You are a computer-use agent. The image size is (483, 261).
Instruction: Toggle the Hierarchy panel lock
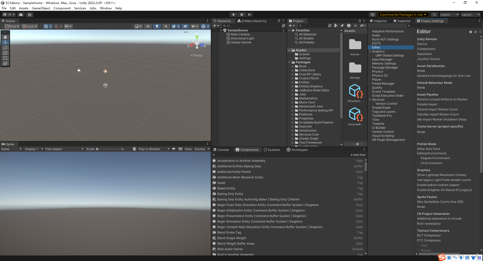[279, 21]
